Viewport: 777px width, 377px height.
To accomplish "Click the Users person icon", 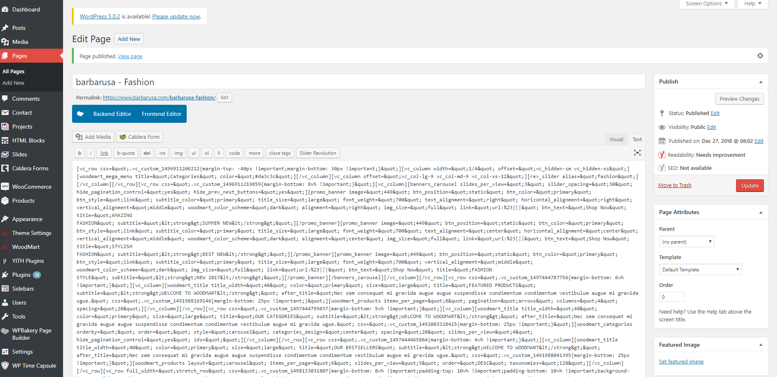I will click(5, 303).
